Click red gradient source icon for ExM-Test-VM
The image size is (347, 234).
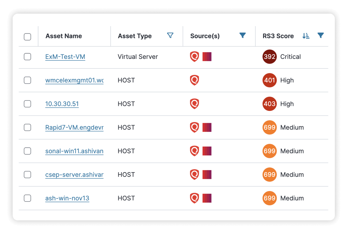(x=207, y=57)
